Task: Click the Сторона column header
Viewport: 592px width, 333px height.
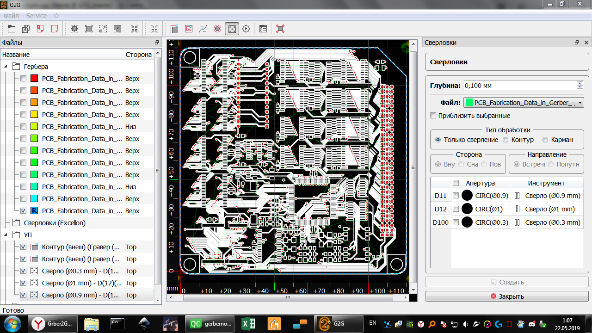Action: (x=138, y=55)
